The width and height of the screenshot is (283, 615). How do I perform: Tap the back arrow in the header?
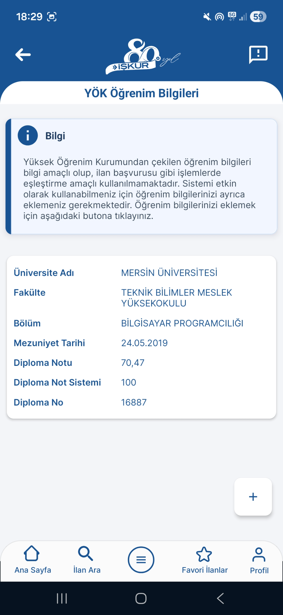coord(23,55)
